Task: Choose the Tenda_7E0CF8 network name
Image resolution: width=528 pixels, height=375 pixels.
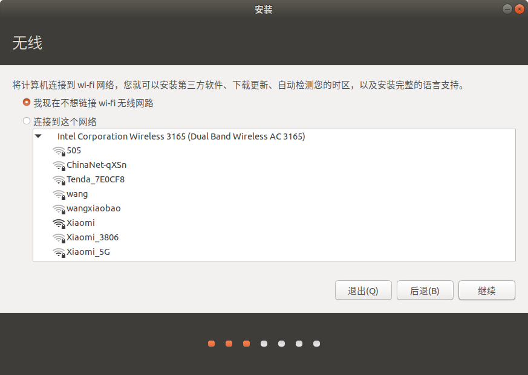Action: 96,179
